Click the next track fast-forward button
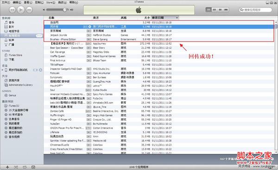The height and width of the screenshot is (170, 278). pyautogui.click(x=30, y=10)
